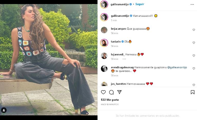
Task: View the 522 Me gusta likes list
Action: pyautogui.click(x=110, y=100)
